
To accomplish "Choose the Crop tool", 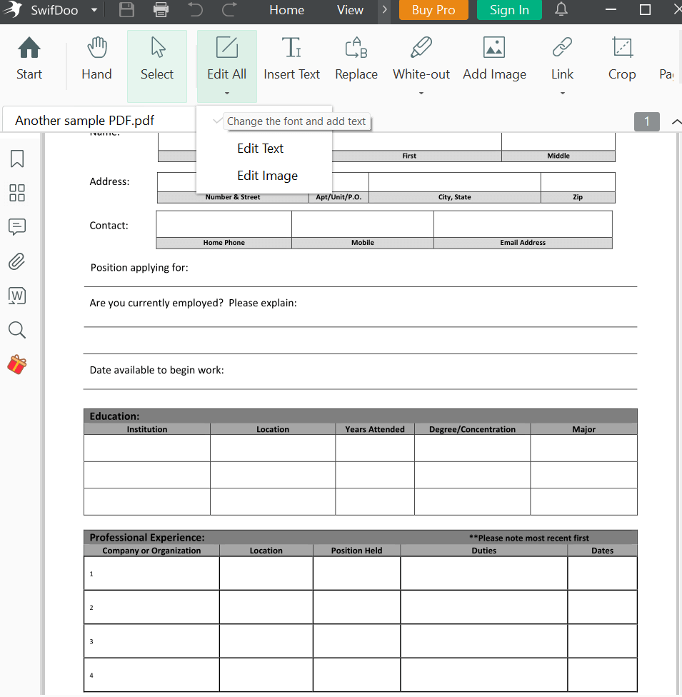I will pyautogui.click(x=622, y=59).
